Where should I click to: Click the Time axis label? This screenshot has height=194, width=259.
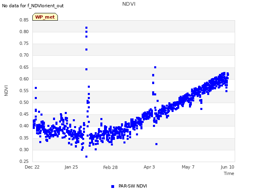[x=229, y=173]
